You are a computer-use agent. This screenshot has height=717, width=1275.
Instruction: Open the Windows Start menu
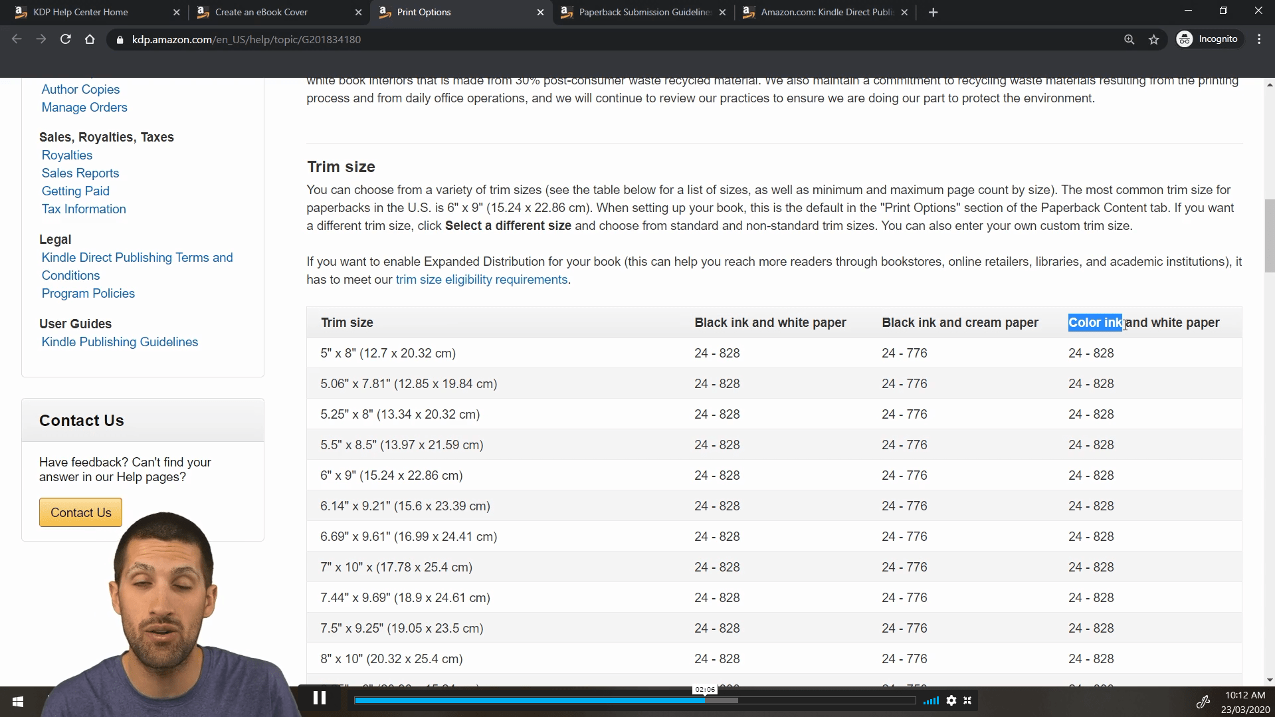click(x=17, y=701)
